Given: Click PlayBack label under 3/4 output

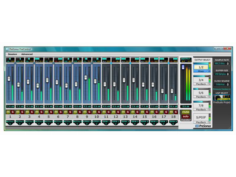Looking at the screenshot, I should (x=201, y=84).
